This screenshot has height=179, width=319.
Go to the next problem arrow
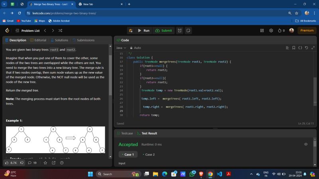(53, 31)
